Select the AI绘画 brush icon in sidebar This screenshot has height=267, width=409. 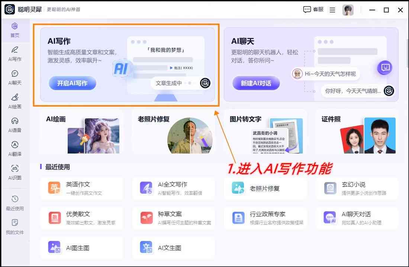pos(15,101)
